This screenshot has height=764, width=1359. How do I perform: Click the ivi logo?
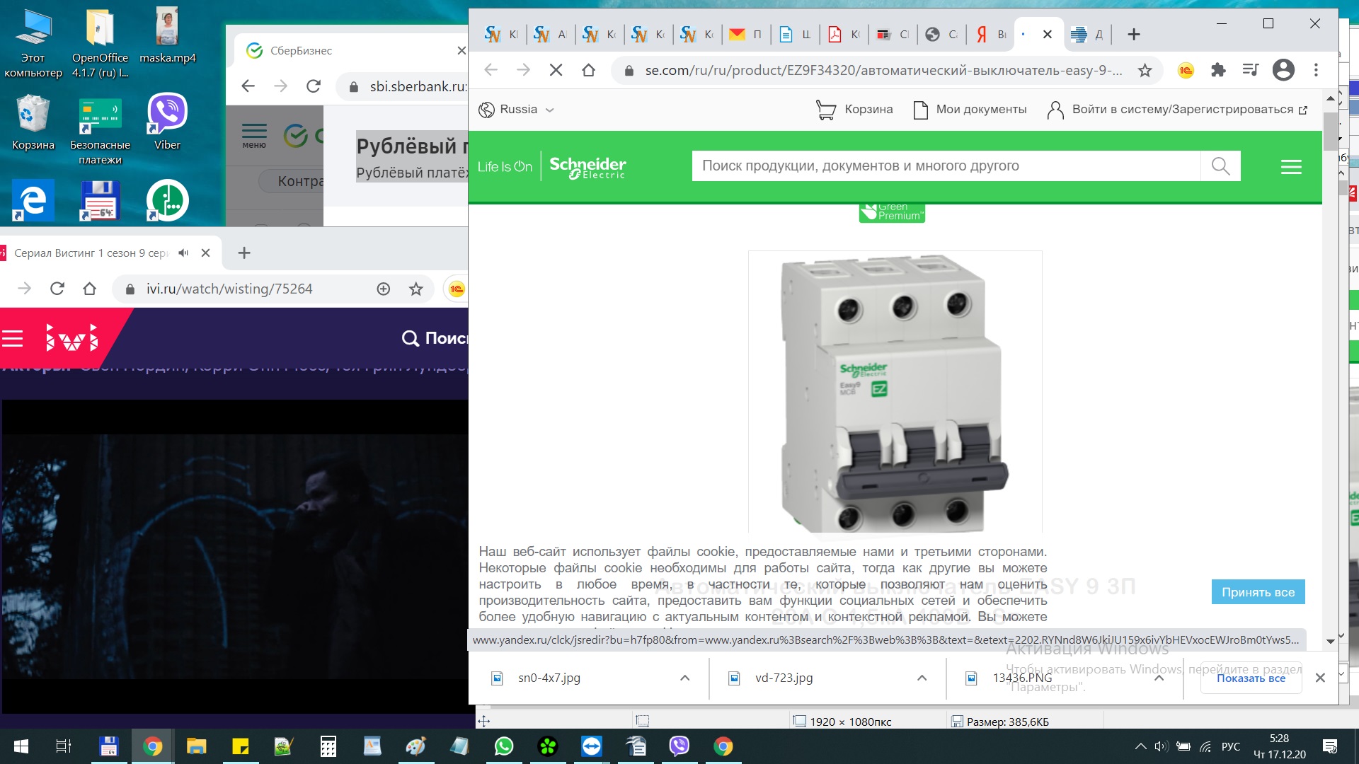[x=71, y=338]
